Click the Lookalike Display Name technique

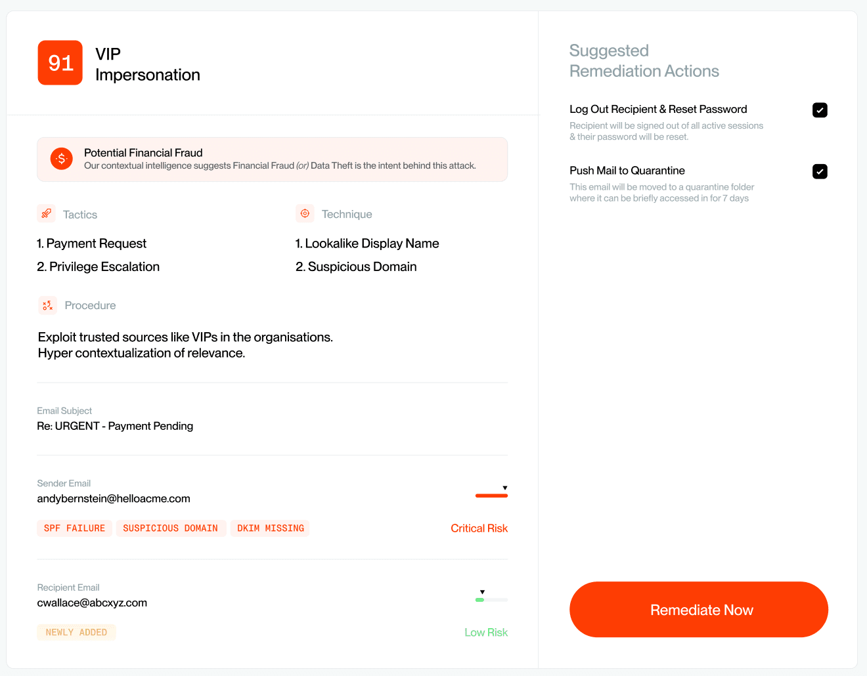[367, 243]
